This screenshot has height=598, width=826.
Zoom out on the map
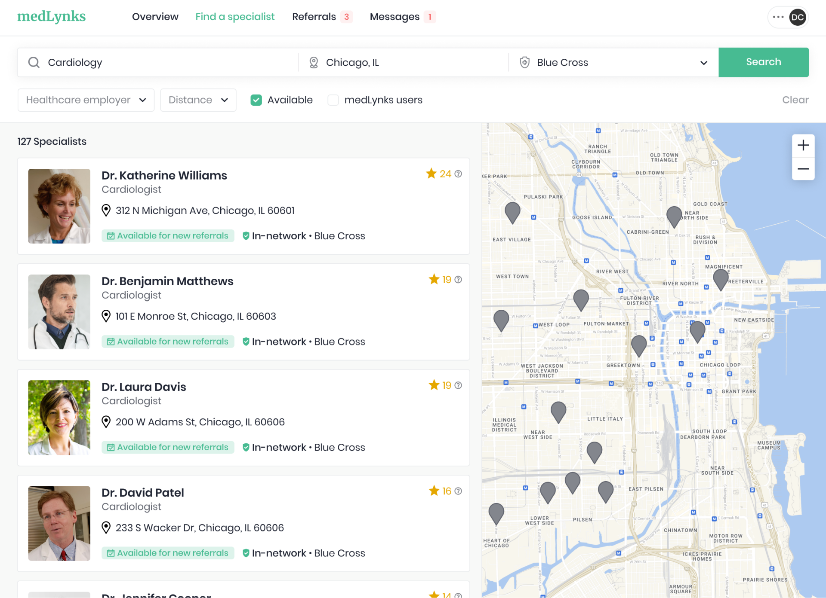pos(803,169)
